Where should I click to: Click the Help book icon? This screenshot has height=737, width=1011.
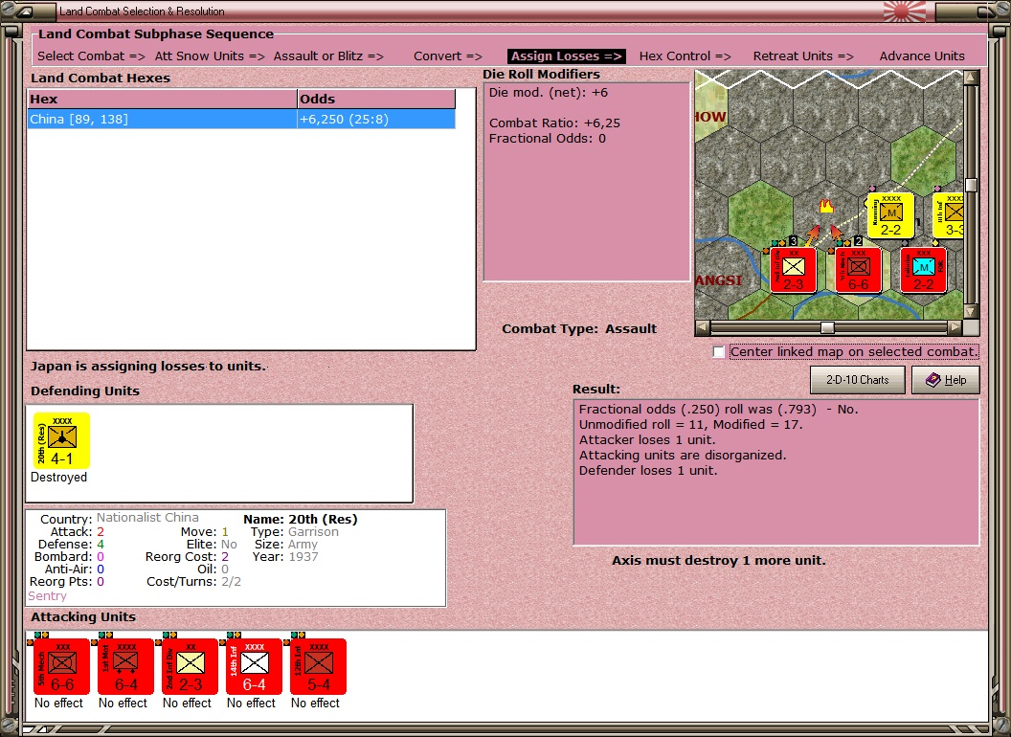933,380
